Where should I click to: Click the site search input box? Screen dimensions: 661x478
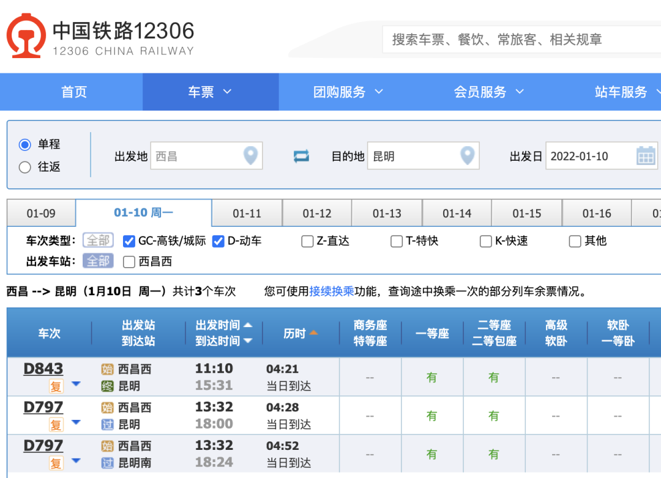[x=521, y=39]
